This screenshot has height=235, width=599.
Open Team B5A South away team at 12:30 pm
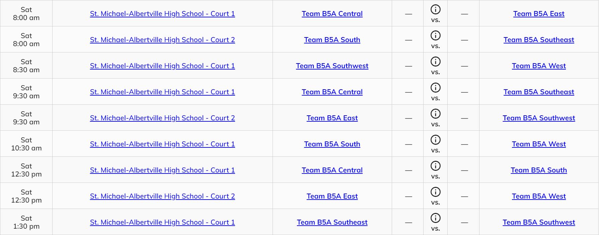(539, 170)
